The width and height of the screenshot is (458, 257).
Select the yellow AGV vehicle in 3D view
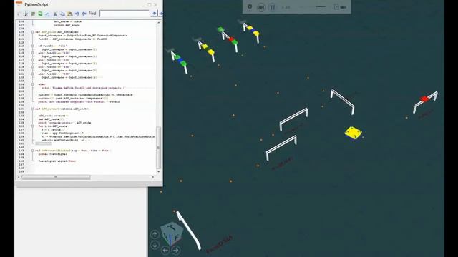tap(353, 133)
